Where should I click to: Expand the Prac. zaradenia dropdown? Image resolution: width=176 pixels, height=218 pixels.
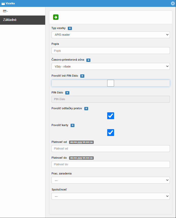[x=111, y=180]
